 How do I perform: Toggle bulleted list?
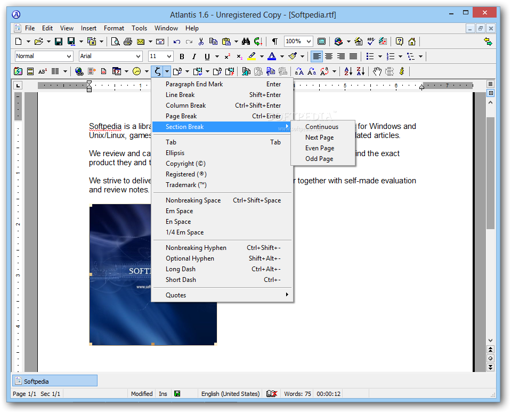pos(370,56)
